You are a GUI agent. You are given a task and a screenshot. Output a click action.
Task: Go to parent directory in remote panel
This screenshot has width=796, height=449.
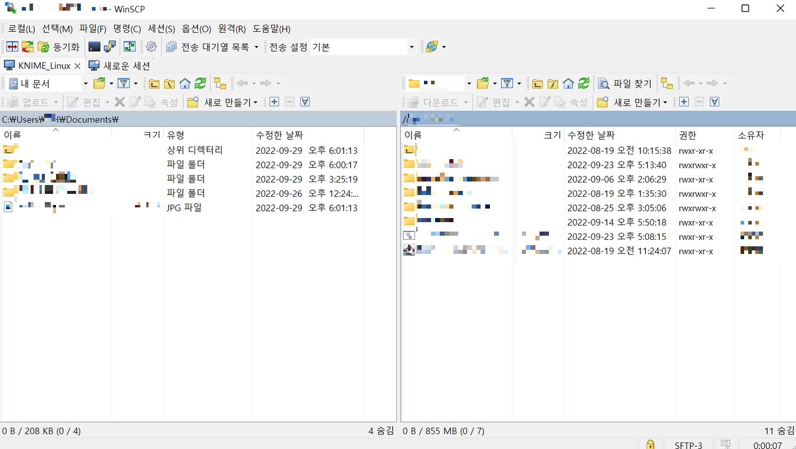pyautogui.click(x=537, y=84)
